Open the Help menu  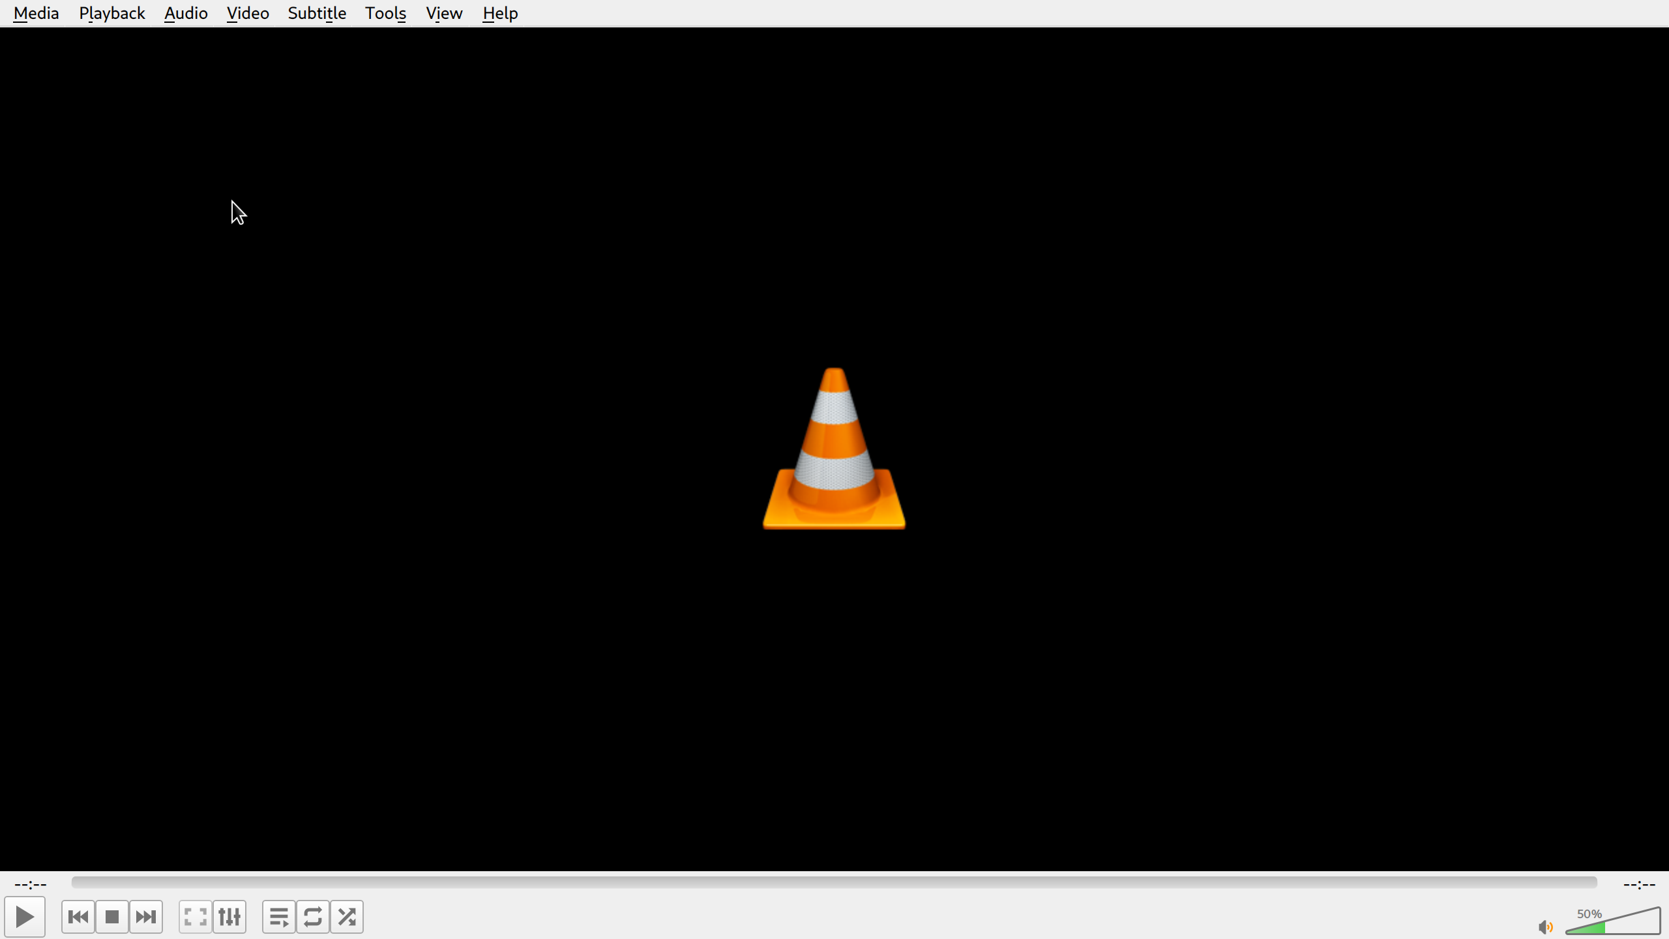pos(500,13)
